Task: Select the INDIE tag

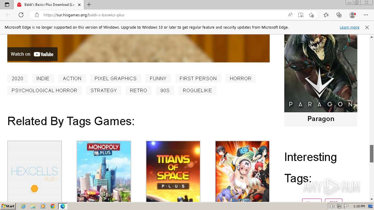Action: point(43,78)
